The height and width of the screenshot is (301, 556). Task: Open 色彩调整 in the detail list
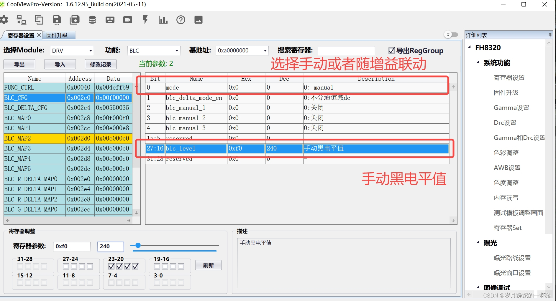(506, 153)
